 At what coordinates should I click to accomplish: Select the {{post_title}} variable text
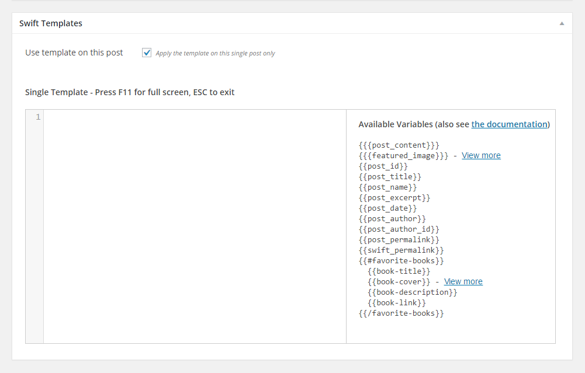tap(390, 177)
